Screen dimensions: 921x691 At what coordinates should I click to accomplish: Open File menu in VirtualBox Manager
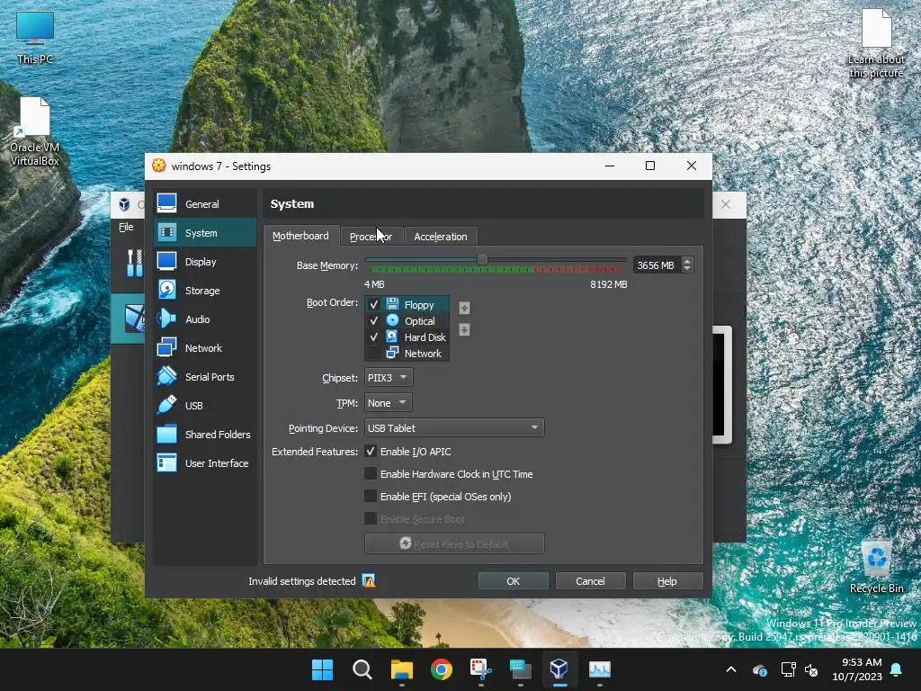[126, 227]
